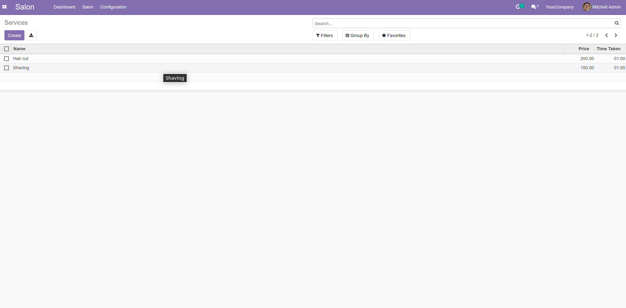Click the Create button

(14, 35)
